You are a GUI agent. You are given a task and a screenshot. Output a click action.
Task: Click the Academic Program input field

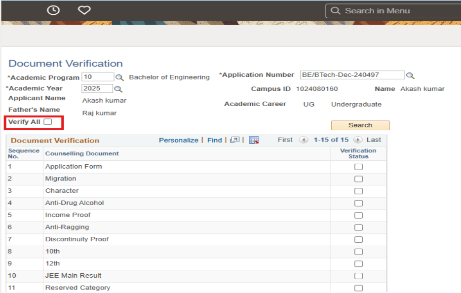click(98, 77)
